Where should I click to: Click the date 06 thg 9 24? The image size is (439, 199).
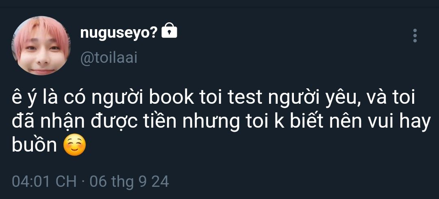click(129, 182)
